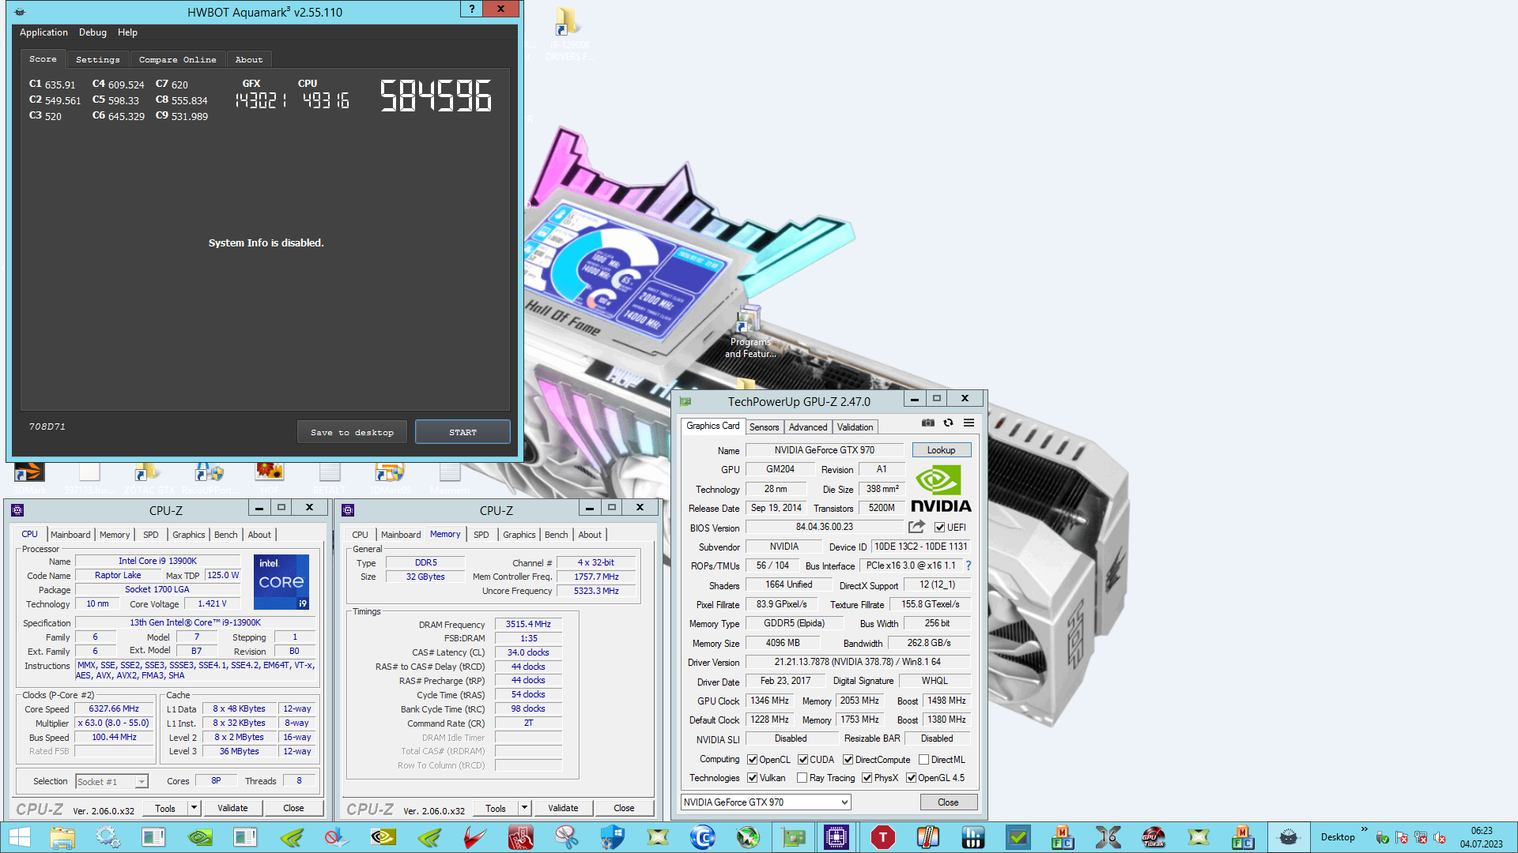Click the Windows Defender shield taskbar icon
Viewport: 1518px width, 853px height.
coord(612,837)
